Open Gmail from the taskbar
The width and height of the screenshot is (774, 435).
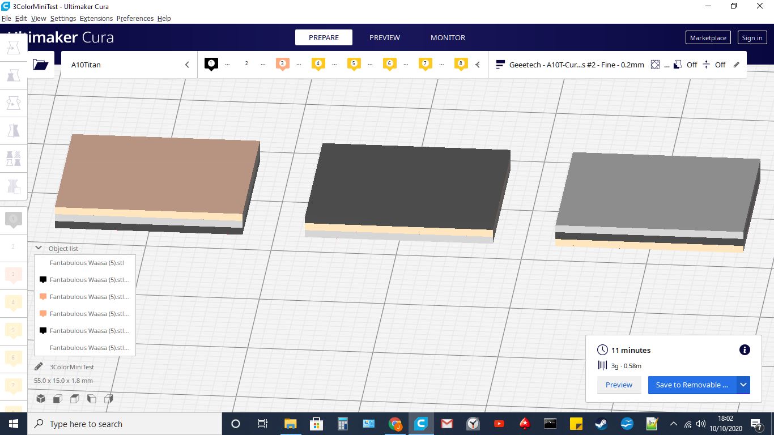(446, 424)
